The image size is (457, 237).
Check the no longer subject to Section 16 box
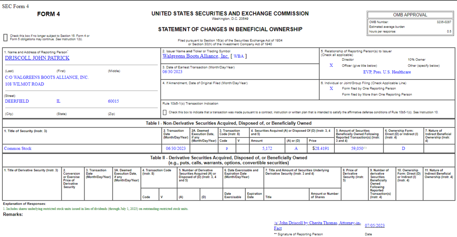point(5,37)
